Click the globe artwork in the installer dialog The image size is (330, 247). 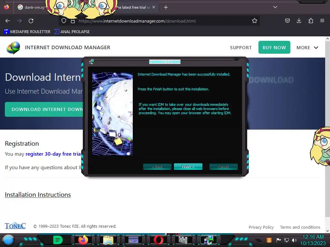(112, 114)
